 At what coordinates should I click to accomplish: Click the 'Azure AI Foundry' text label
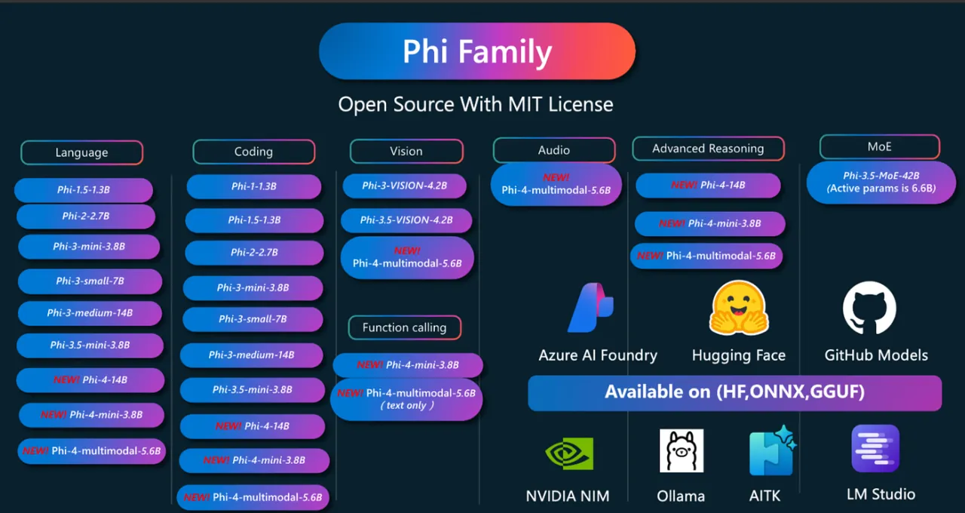point(598,355)
